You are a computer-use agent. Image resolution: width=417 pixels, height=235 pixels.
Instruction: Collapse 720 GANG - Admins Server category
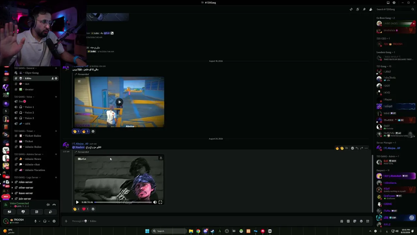pos(29,154)
